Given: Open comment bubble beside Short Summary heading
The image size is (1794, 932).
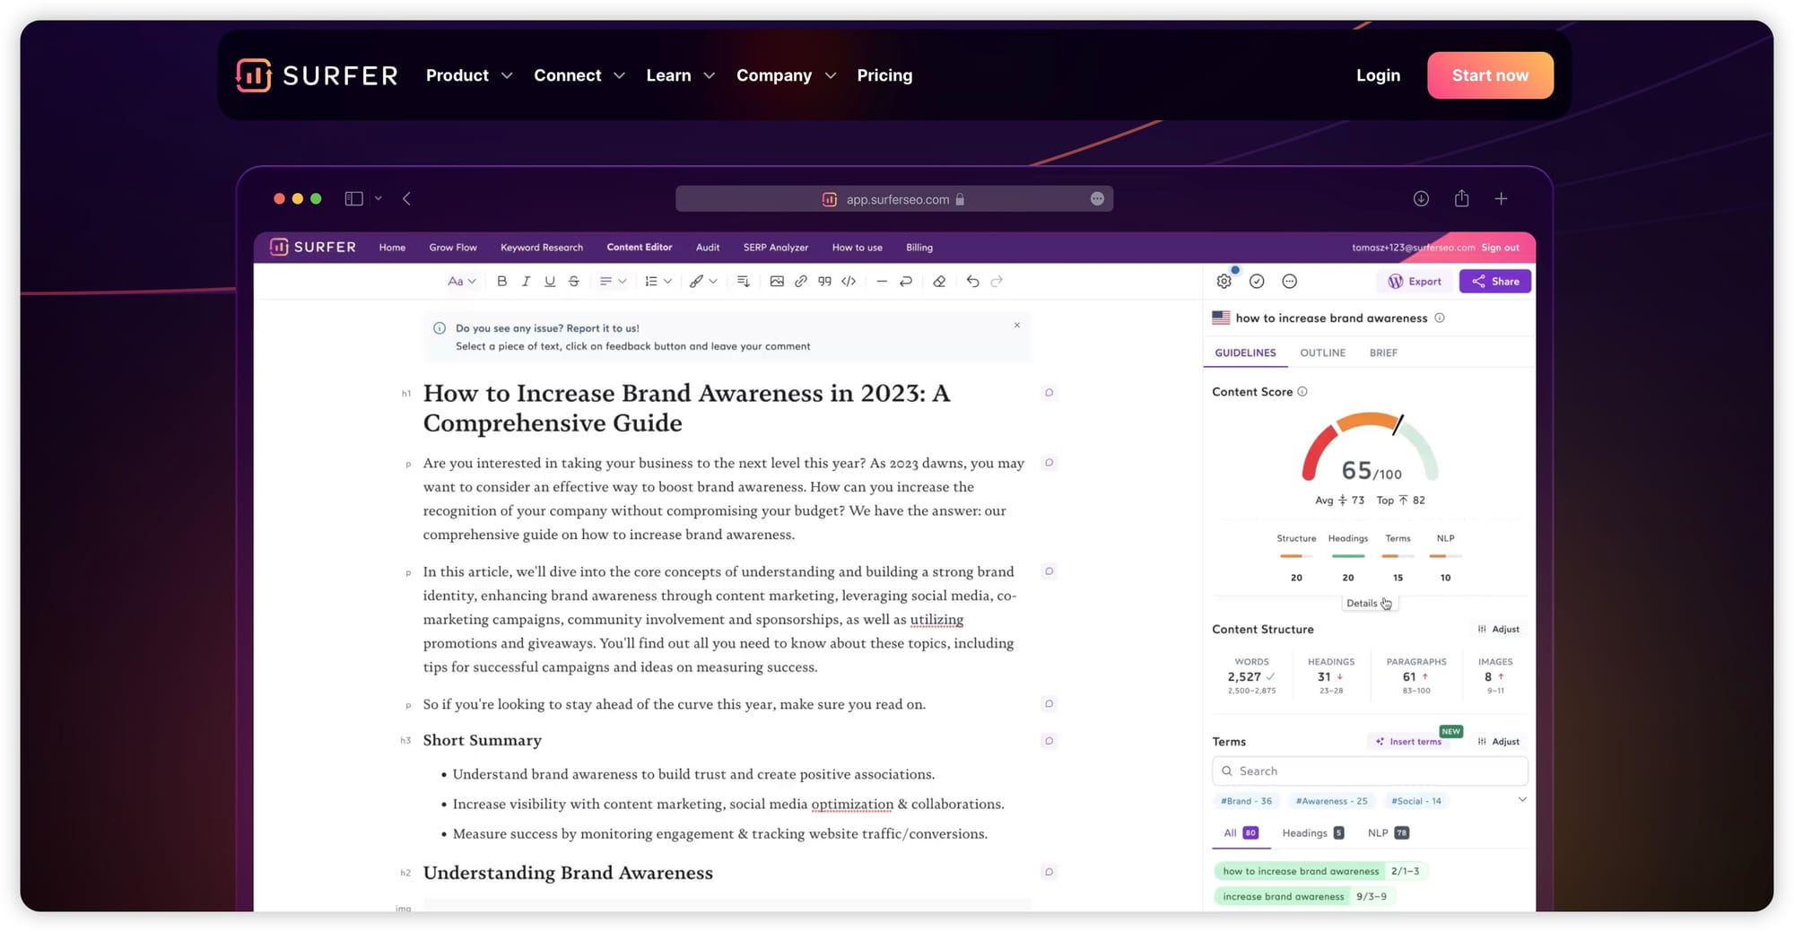Looking at the screenshot, I should (x=1049, y=741).
